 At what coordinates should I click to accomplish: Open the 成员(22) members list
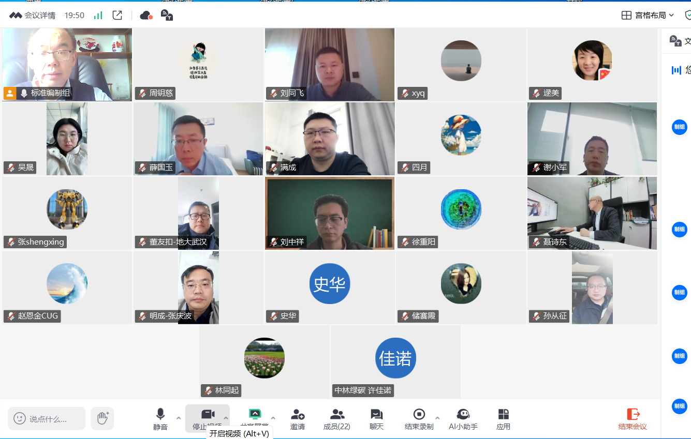click(x=337, y=418)
